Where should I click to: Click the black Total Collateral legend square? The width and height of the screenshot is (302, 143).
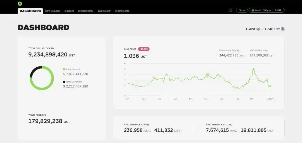[64, 82]
